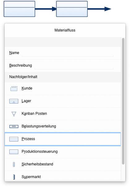
Task: Select the first process box in diagram
Action: 19,9
